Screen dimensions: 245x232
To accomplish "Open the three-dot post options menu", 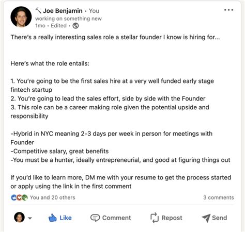I will pos(228,10).
